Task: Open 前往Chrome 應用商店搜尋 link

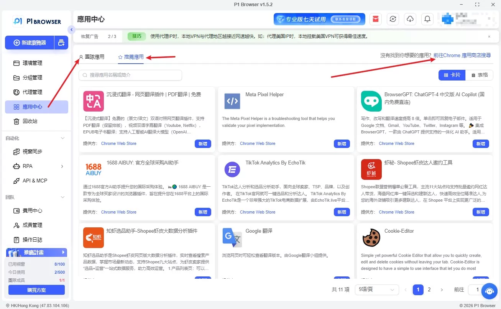Action: (462, 55)
